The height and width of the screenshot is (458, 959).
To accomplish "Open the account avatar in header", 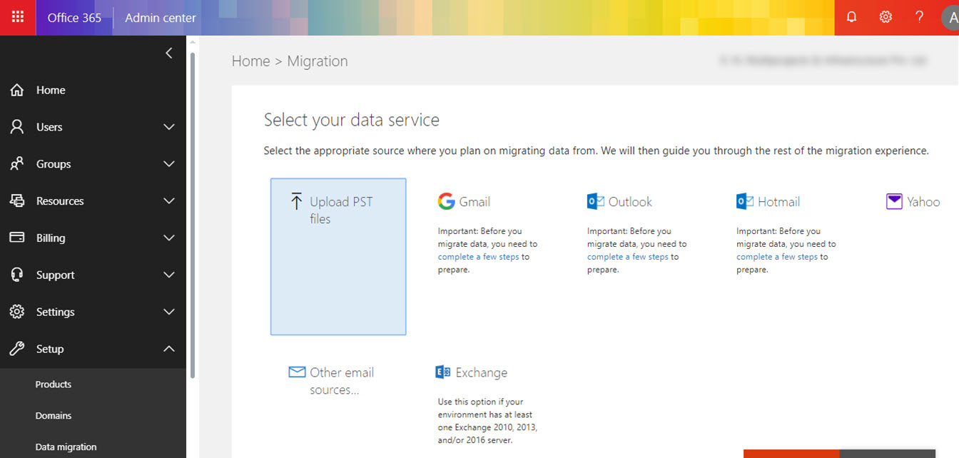I will click(950, 17).
